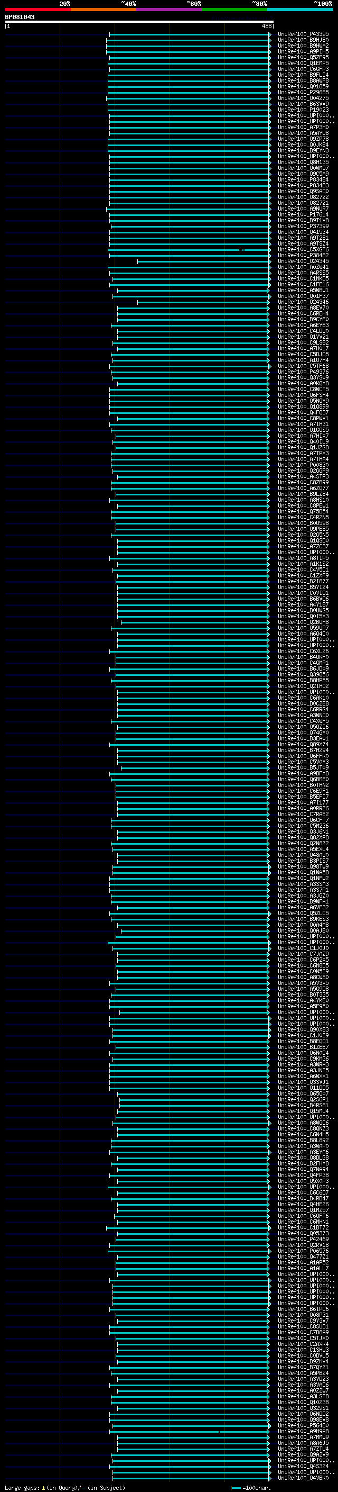Select label UniRef100_P83484
The height and width of the screenshot is (1492, 338).
tap(303, 179)
